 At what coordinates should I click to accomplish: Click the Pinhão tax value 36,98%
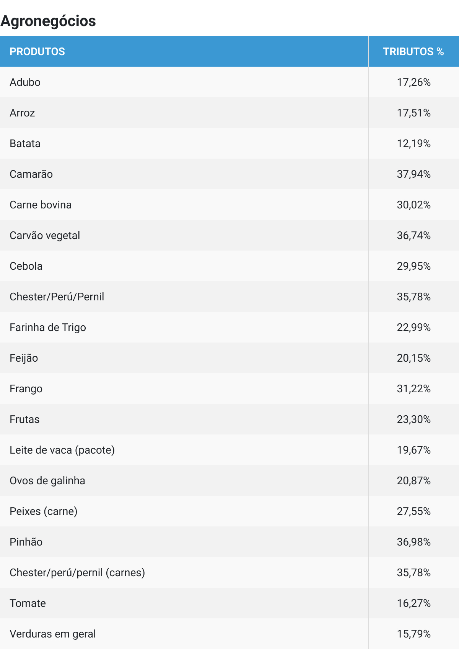click(x=413, y=542)
